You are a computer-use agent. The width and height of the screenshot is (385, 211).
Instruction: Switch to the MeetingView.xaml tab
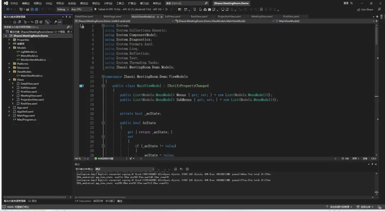click(x=262, y=16)
